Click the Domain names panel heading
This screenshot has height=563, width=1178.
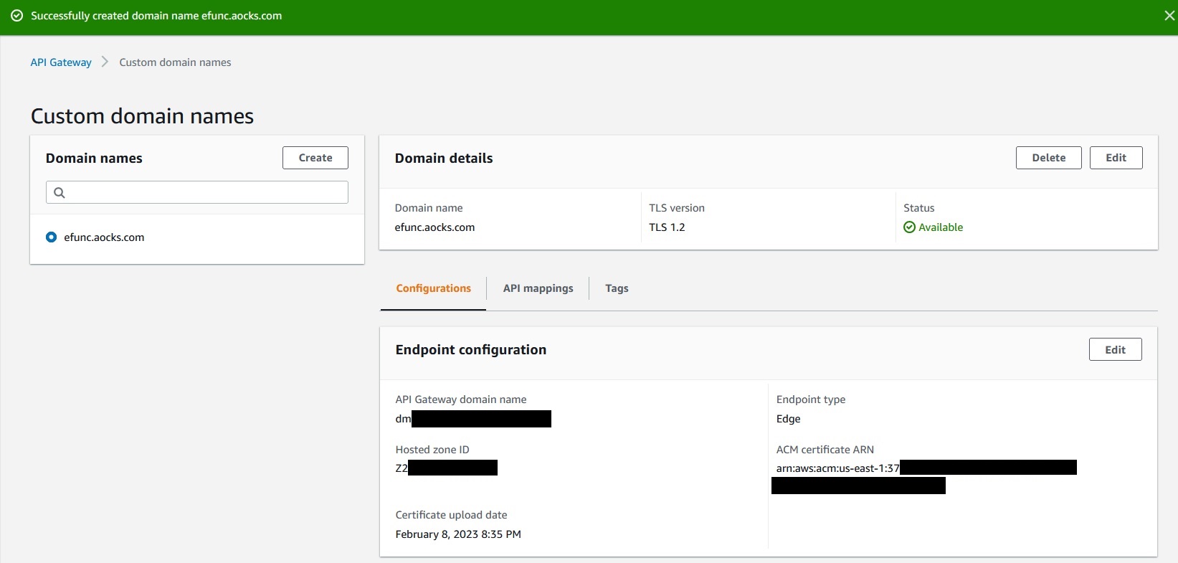click(x=94, y=159)
